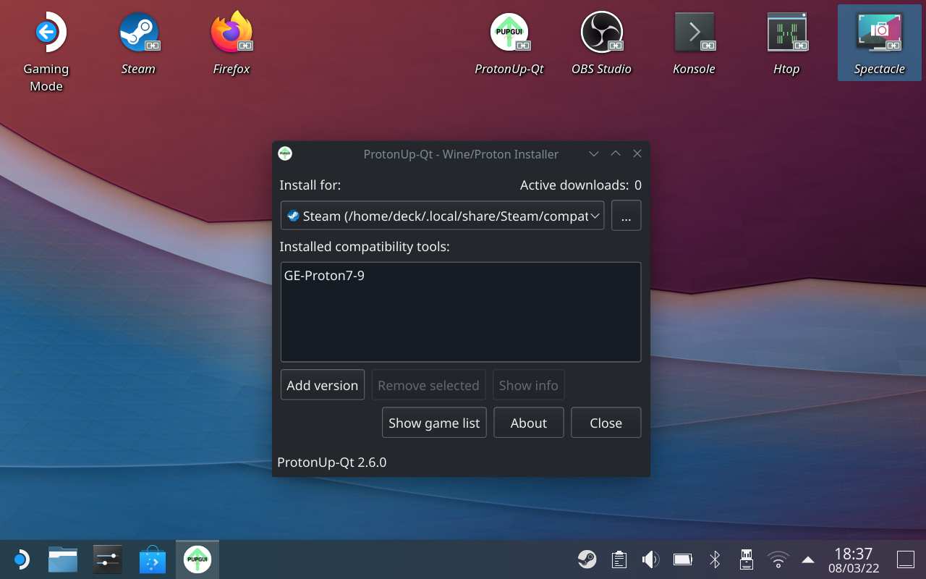Click the clock showing 18:37
The height and width of the screenshot is (579, 926).
tap(854, 559)
